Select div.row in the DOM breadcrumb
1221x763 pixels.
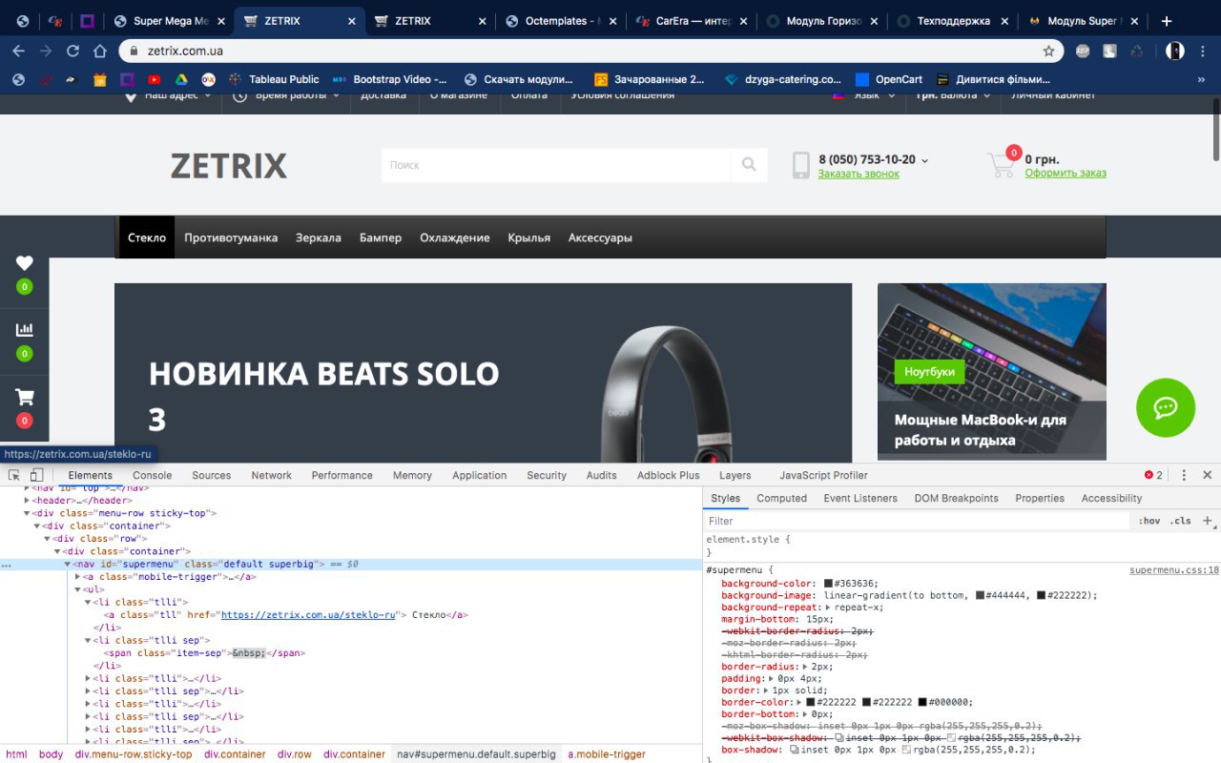click(x=295, y=753)
